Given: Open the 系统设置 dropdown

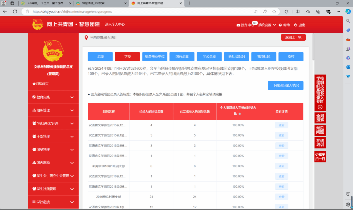Looking at the screenshot, I should 267,25.
